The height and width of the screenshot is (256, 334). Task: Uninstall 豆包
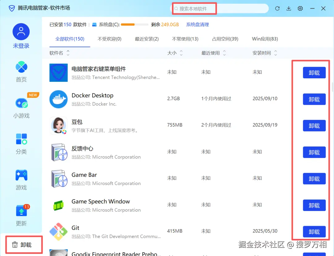[314, 126]
